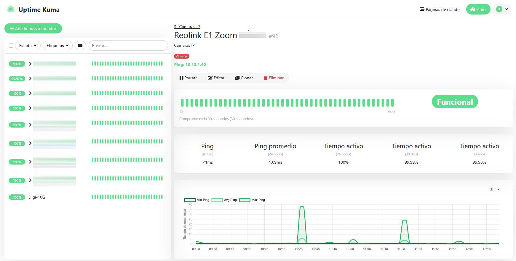Delete the monitor with Eliminar
This screenshot has width=516, height=261.
tap(274, 78)
